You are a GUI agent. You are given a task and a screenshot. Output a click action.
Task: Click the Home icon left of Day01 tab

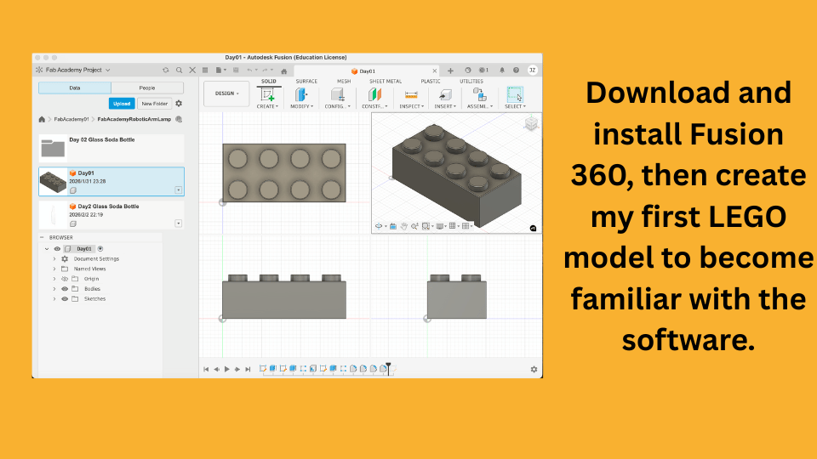(x=284, y=71)
